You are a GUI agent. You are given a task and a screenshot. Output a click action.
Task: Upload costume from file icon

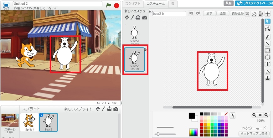(x=138, y=17)
